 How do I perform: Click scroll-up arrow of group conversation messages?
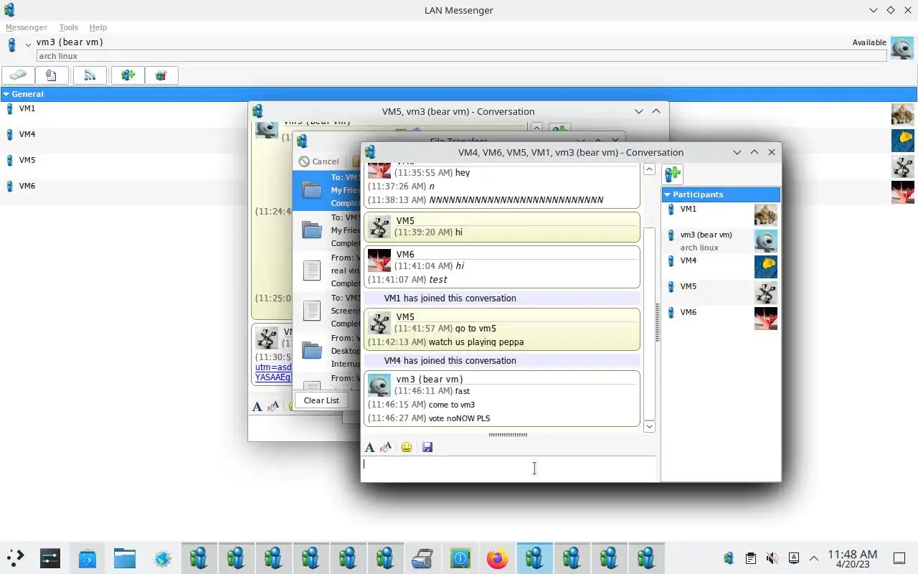coord(649,169)
